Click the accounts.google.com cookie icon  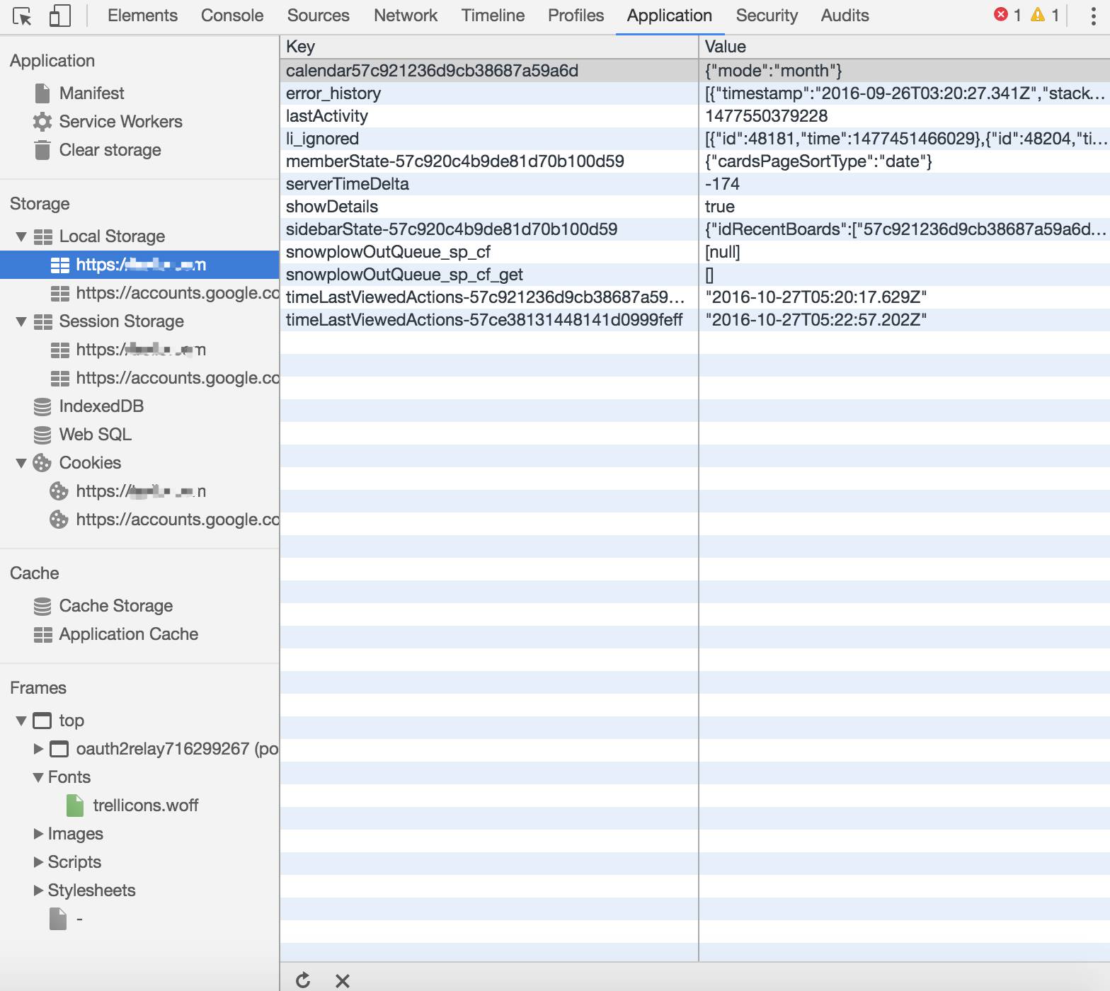tap(59, 520)
